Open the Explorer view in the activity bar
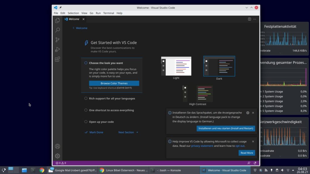Screen dimensions: 310x174 [x=57, y=20]
